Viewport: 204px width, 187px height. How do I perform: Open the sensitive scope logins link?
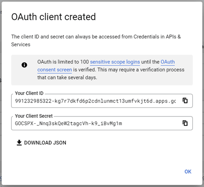pos(115,62)
